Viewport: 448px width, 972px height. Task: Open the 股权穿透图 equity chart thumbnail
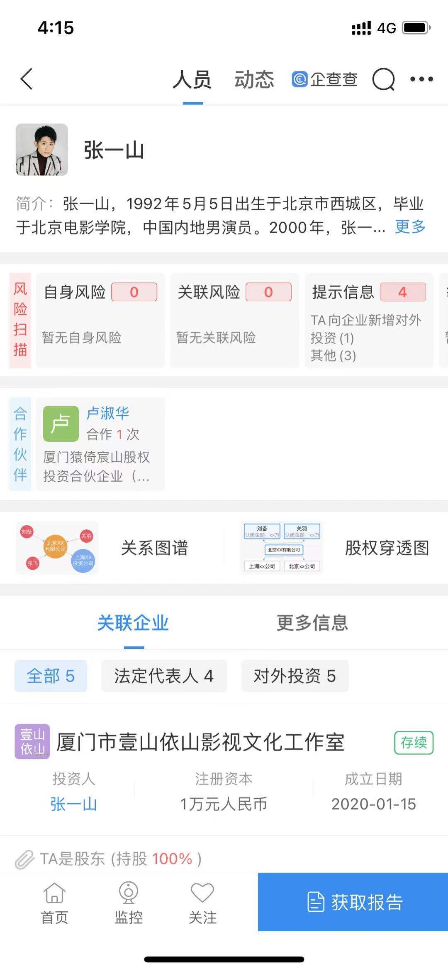pos(282,548)
